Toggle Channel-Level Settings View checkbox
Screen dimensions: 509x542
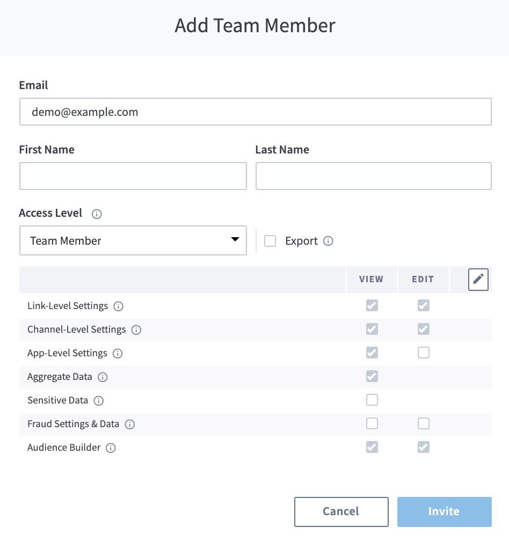pyautogui.click(x=372, y=329)
